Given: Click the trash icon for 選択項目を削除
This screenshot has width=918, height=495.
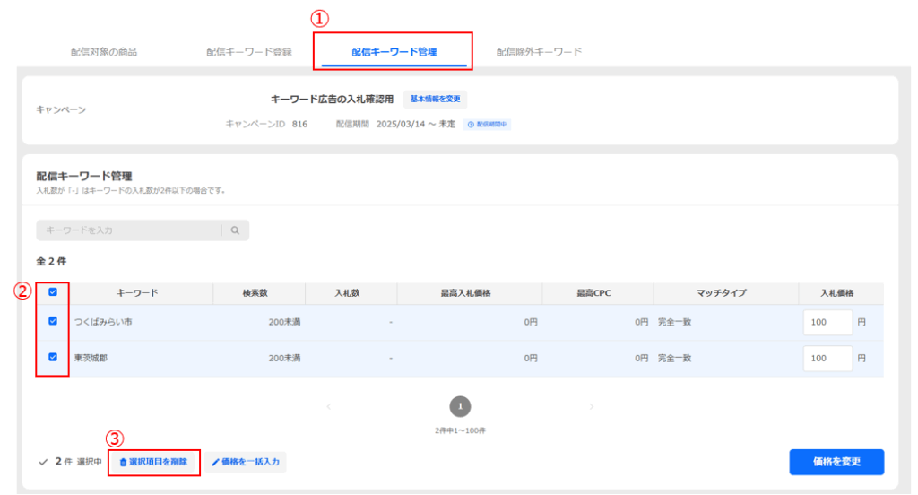Looking at the screenshot, I should [x=124, y=462].
